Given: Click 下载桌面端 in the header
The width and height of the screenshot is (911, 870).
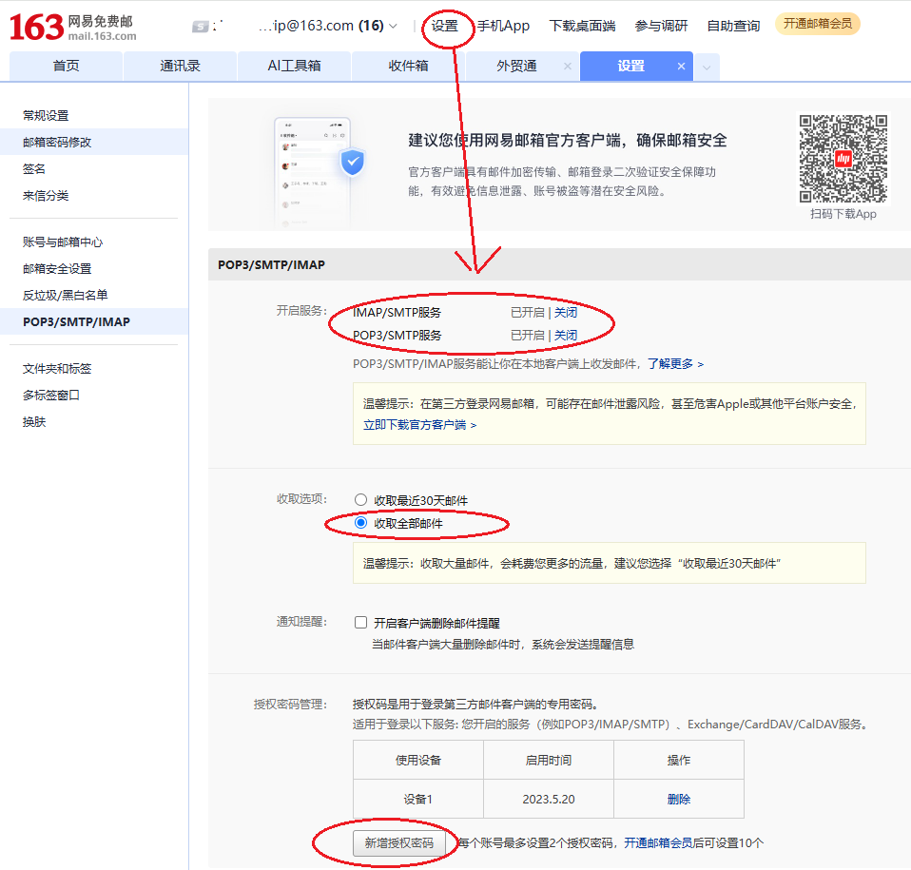Looking at the screenshot, I should point(582,26).
